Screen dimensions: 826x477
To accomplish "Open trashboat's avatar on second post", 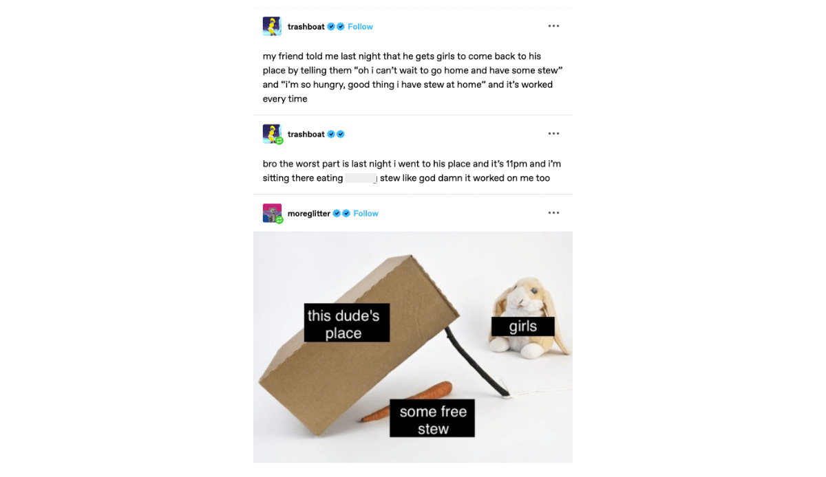I will (x=272, y=133).
